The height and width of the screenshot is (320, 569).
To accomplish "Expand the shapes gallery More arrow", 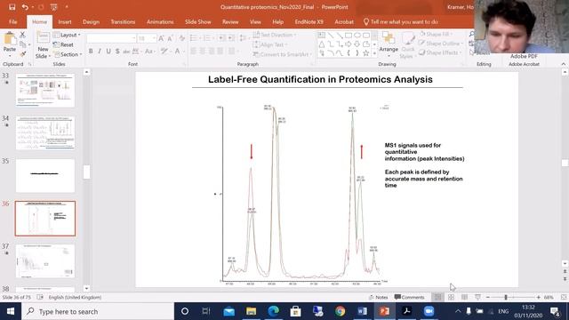I will coord(374,53).
